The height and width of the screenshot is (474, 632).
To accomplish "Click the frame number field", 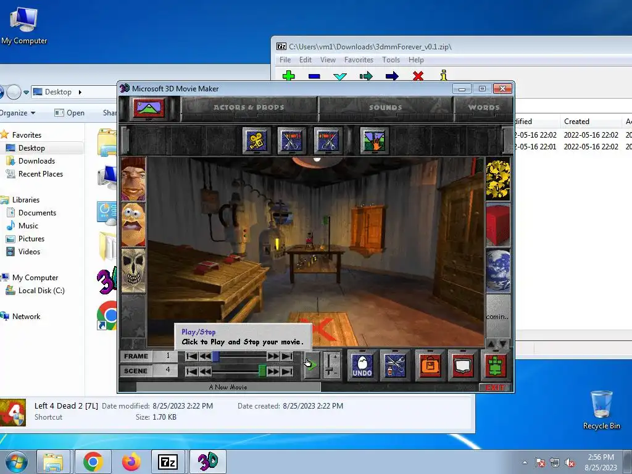I will point(165,356).
